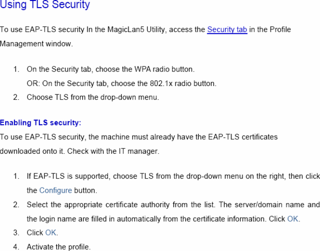This screenshot has height=251, width=320.
Task: Click "Choose TLS from the drop-down menu." step
Action: (x=93, y=98)
